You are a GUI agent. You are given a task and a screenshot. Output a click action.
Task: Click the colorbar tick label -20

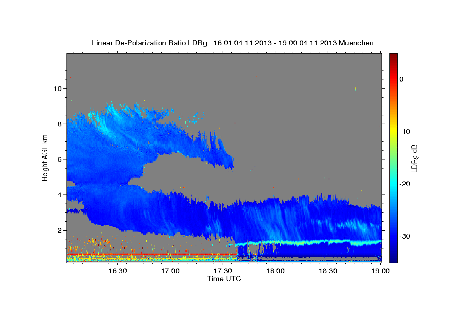[404, 184]
